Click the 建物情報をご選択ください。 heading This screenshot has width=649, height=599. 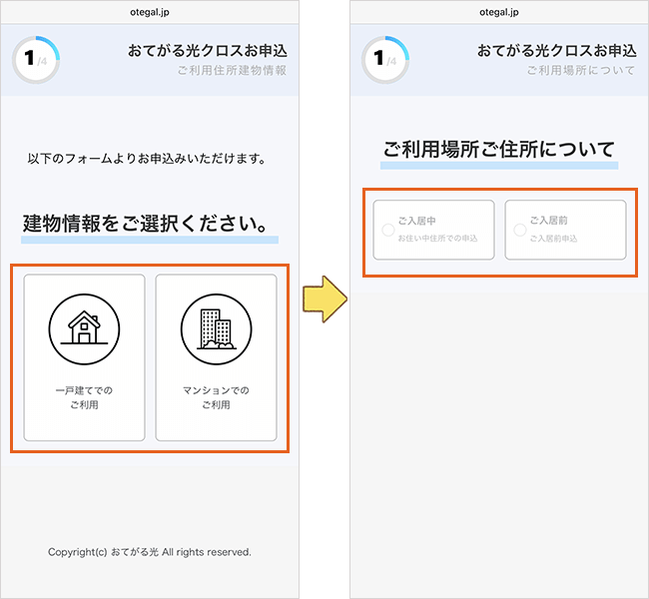click(x=146, y=224)
